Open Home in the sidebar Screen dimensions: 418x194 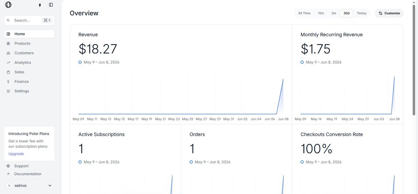[x=29, y=34]
